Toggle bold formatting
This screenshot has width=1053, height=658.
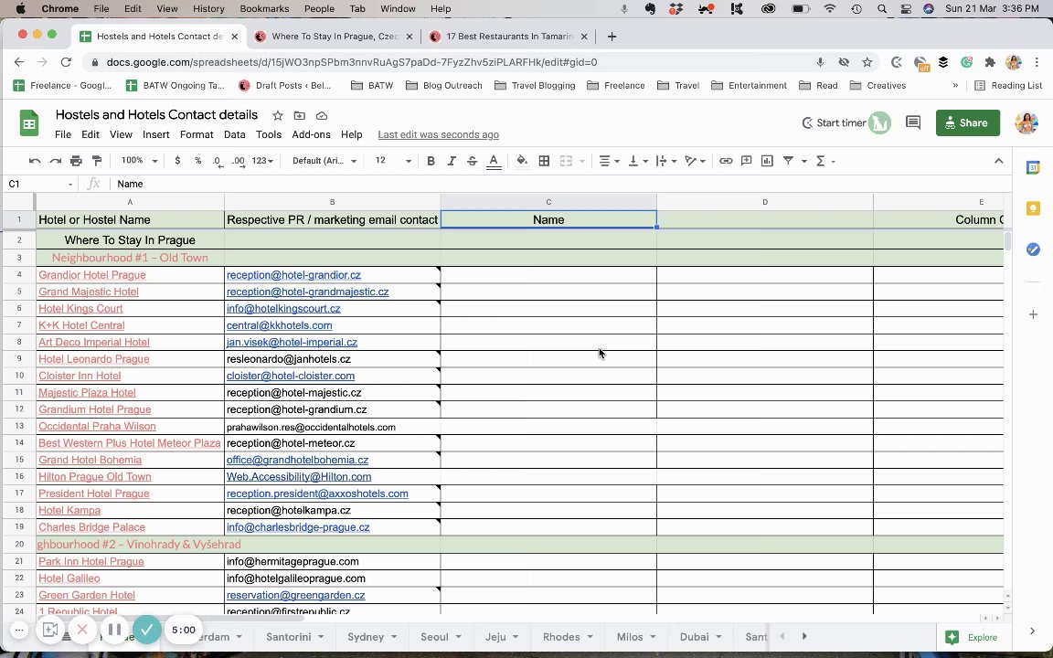coord(431,161)
